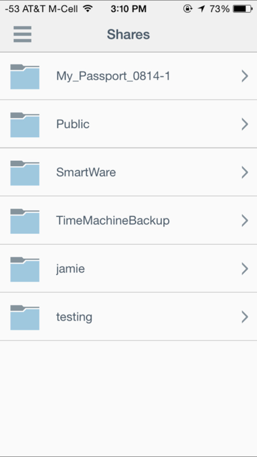Open the SmartWare share name
This screenshot has width=257, height=457.
(86, 172)
